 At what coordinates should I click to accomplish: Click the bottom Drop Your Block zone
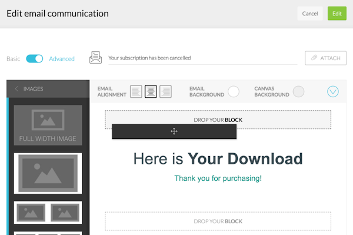[x=218, y=221]
